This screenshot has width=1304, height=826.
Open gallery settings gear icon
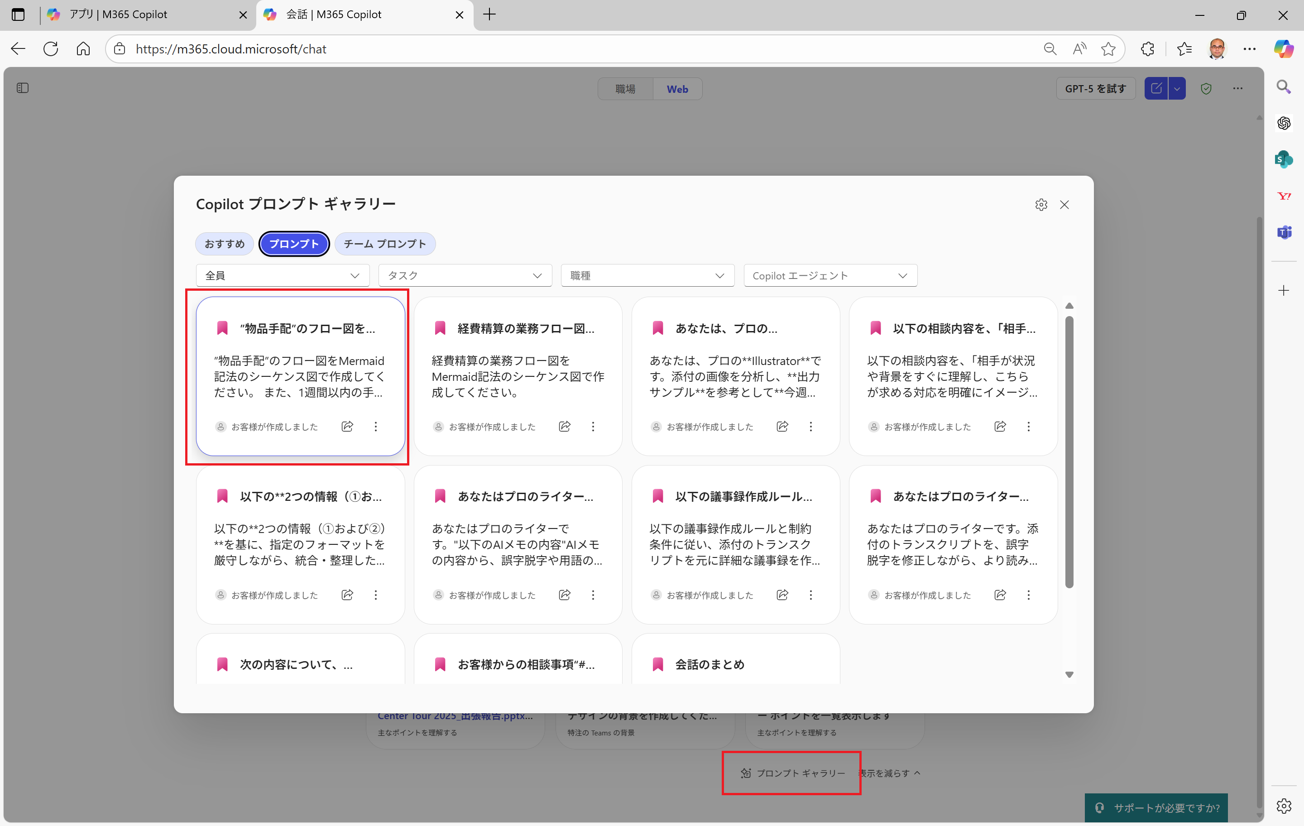1041,205
